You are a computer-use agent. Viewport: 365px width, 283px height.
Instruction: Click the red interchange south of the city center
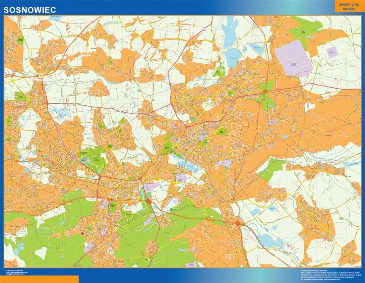coord(149,201)
